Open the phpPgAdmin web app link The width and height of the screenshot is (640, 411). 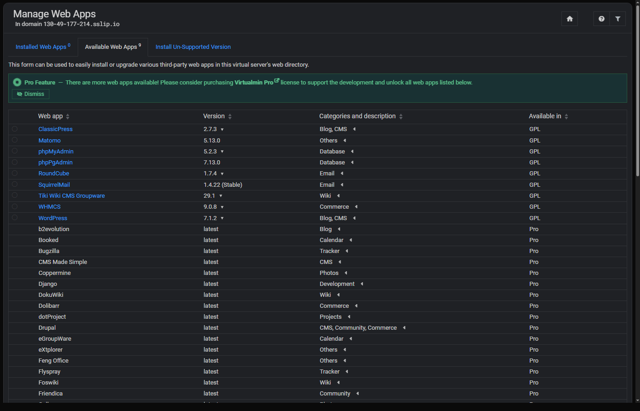(x=55, y=163)
